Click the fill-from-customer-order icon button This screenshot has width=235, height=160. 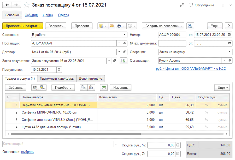pyautogui.click(x=124, y=61)
